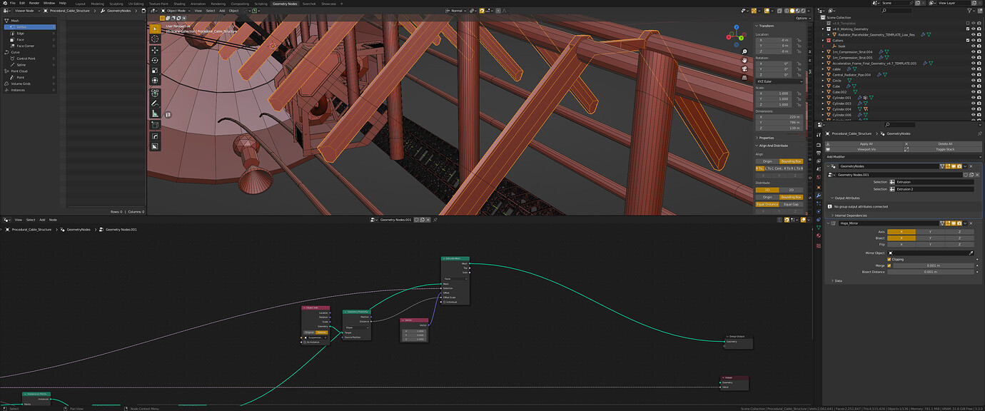Toggle visibility of cable object
The width and height of the screenshot is (985, 411).
coord(974,69)
